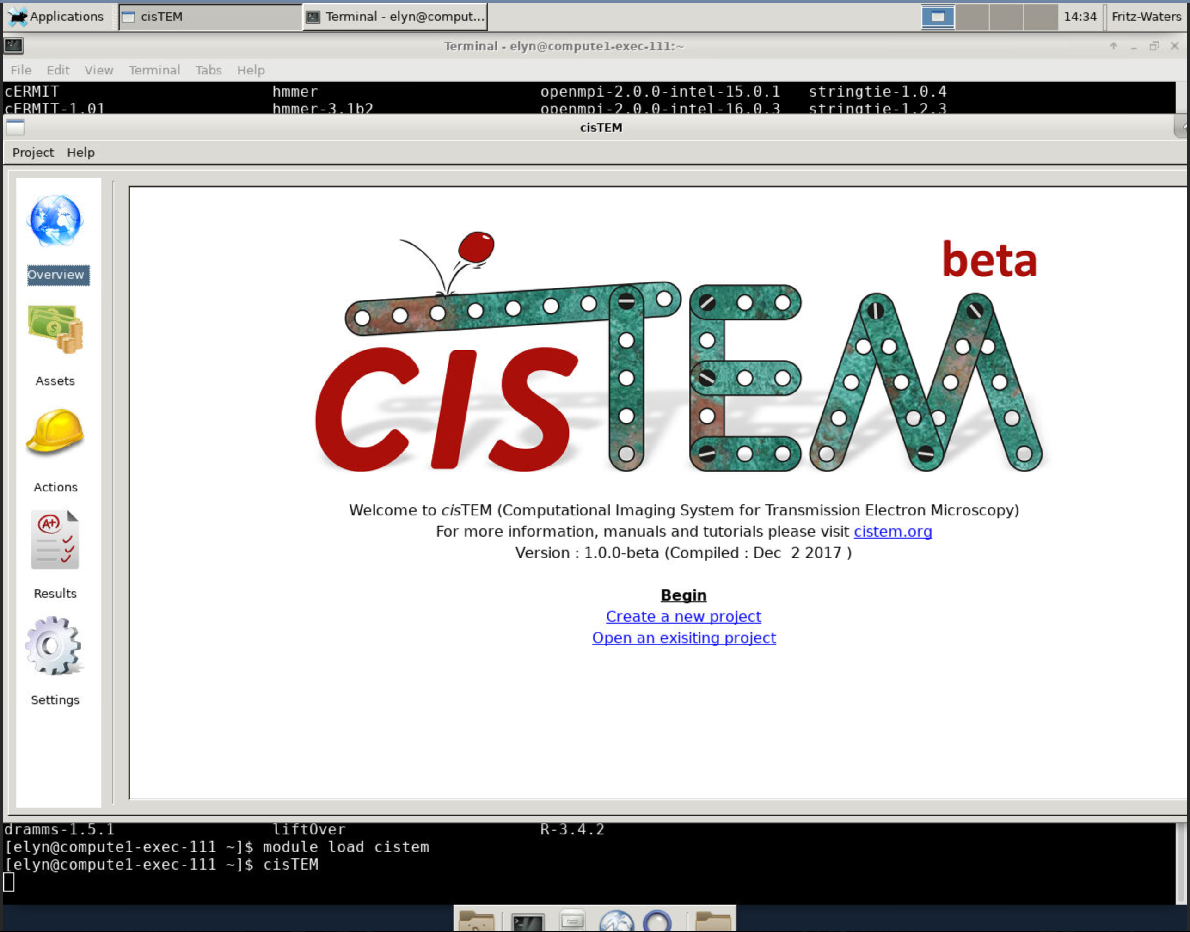The height and width of the screenshot is (932, 1190).
Task: Click the Settings label in sidebar
Action: [x=55, y=700]
